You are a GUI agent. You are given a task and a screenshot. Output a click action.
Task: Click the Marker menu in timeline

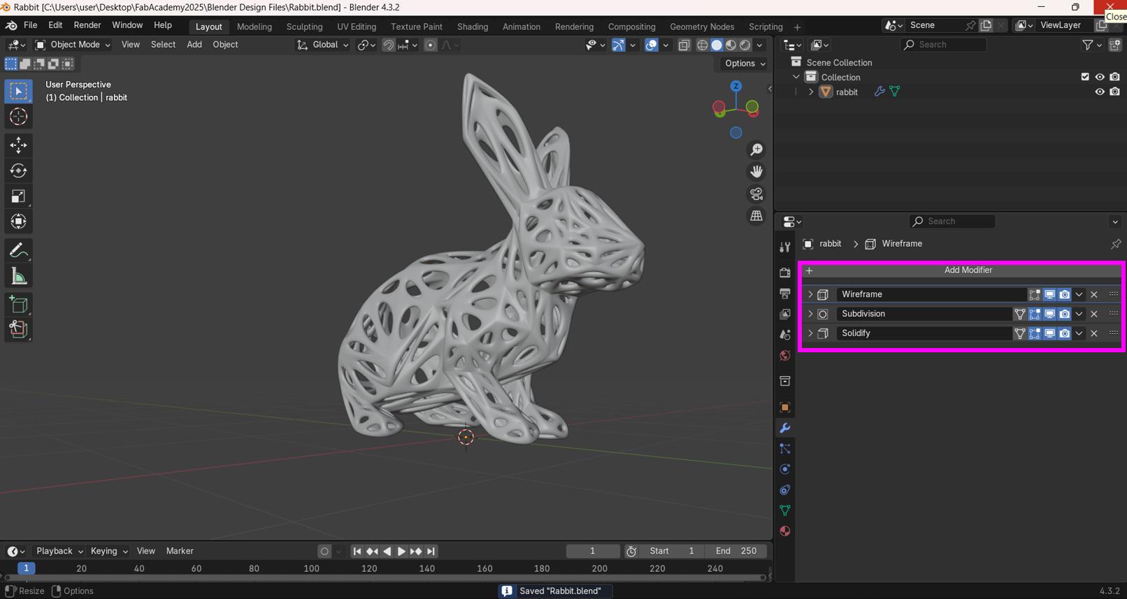coord(180,551)
